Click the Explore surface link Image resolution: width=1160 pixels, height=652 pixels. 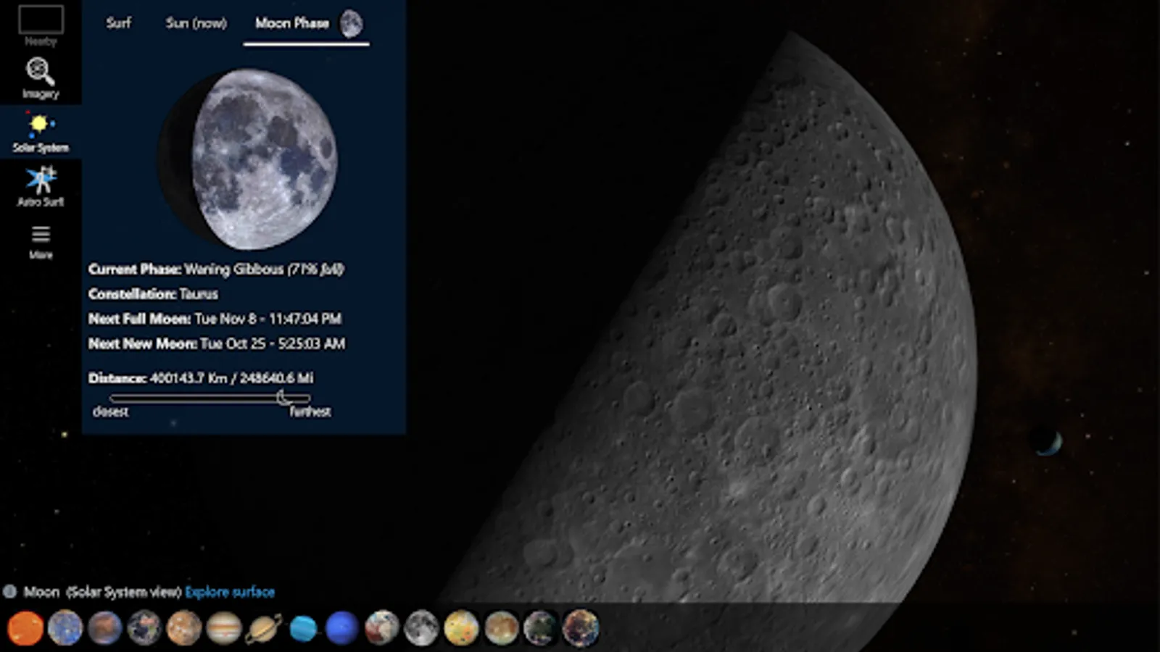point(230,592)
